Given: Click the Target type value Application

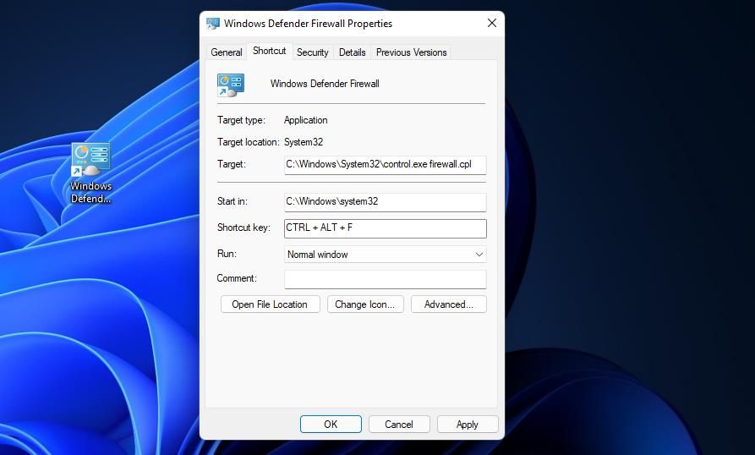Looking at the screenshot, I should [x=306, y=120].
